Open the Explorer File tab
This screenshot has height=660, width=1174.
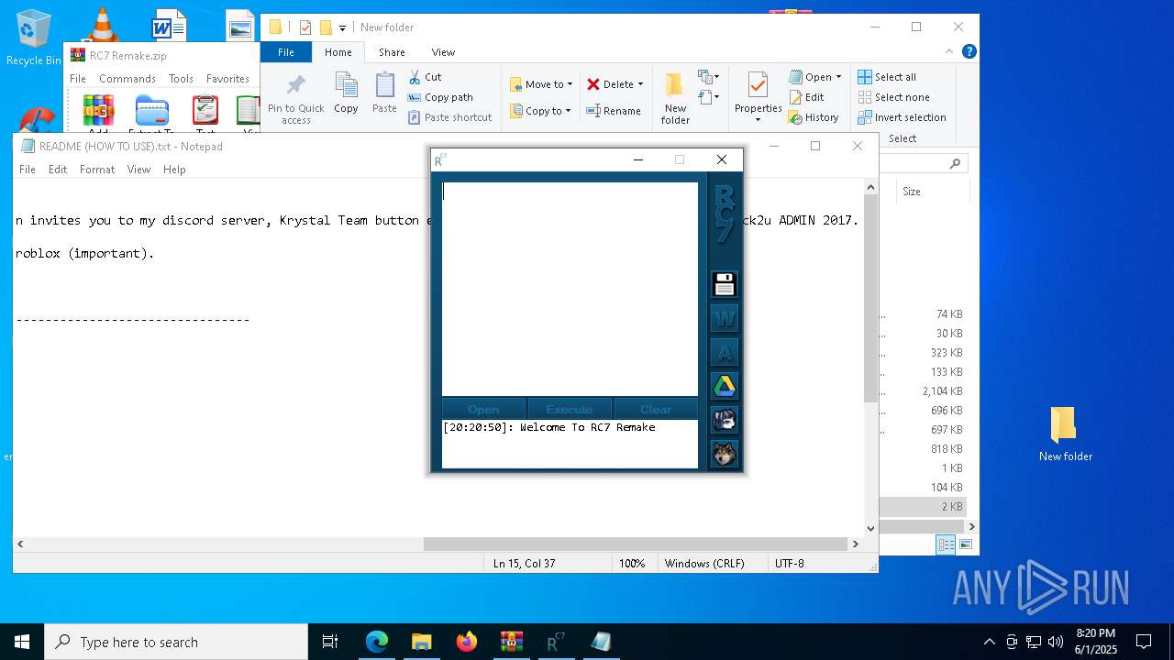pyautogui.click(x=286, y=52)
